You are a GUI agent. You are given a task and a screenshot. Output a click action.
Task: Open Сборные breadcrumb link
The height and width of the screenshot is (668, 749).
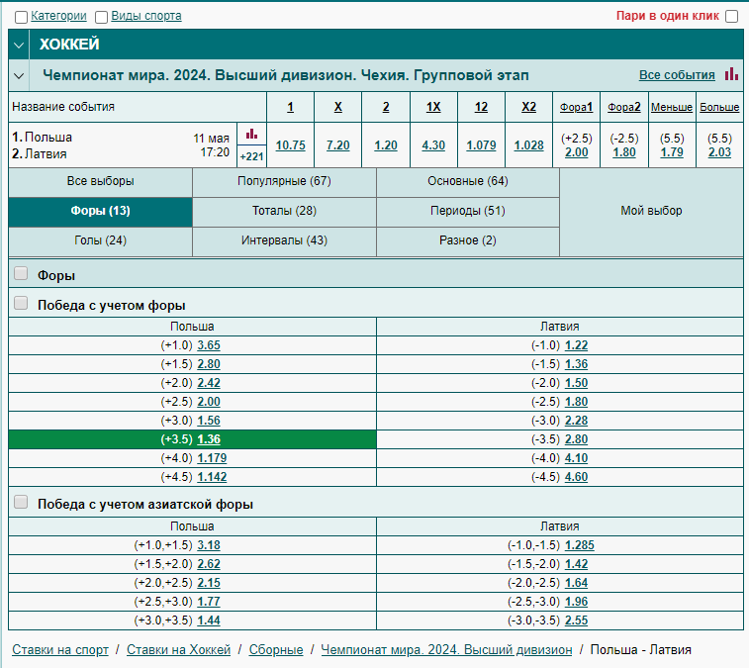click(276, 650)
